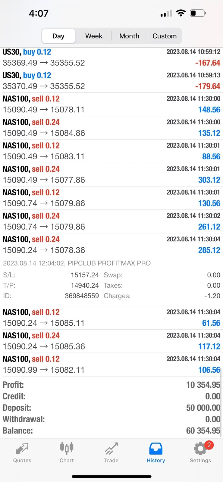The image size is (223, 482).
Task: Tap the price range 35370.49 → 35355.52
Action: pos(44,86)
